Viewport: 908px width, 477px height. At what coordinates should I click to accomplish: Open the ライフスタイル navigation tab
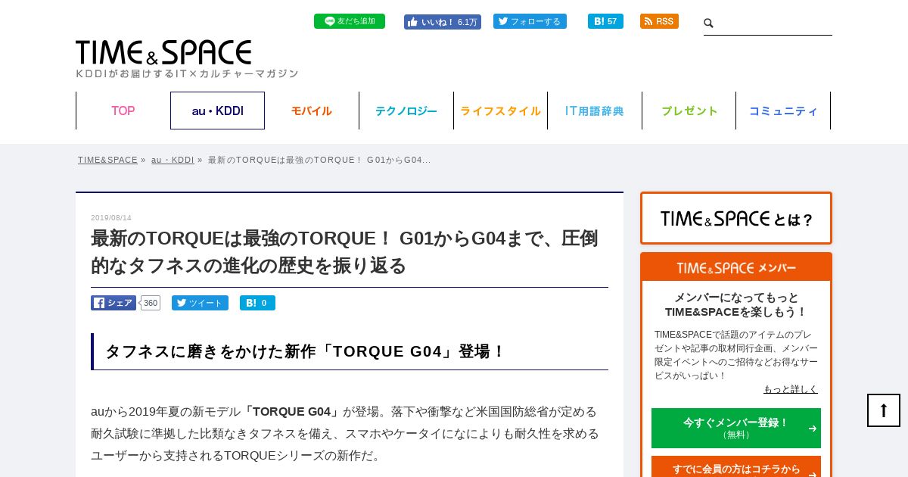(500, 111)
